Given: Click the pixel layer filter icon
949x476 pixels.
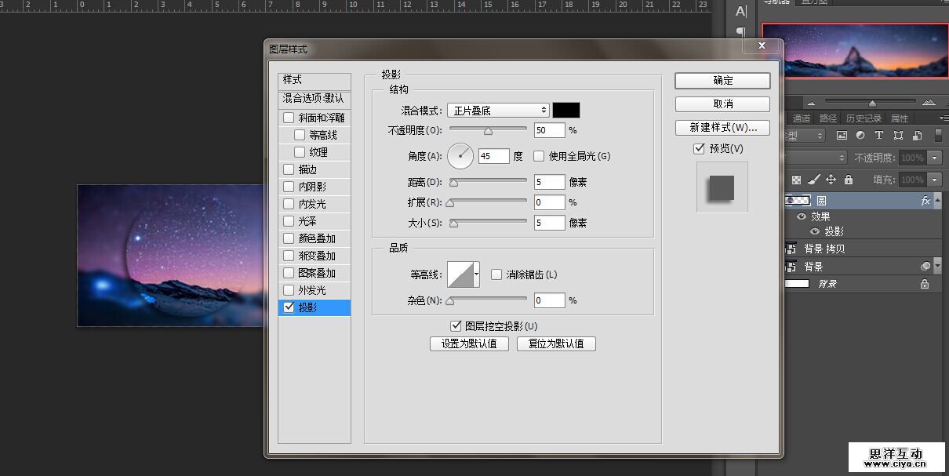Looking at the screenshot, I should pyautogui.click(x=842, y=136).
